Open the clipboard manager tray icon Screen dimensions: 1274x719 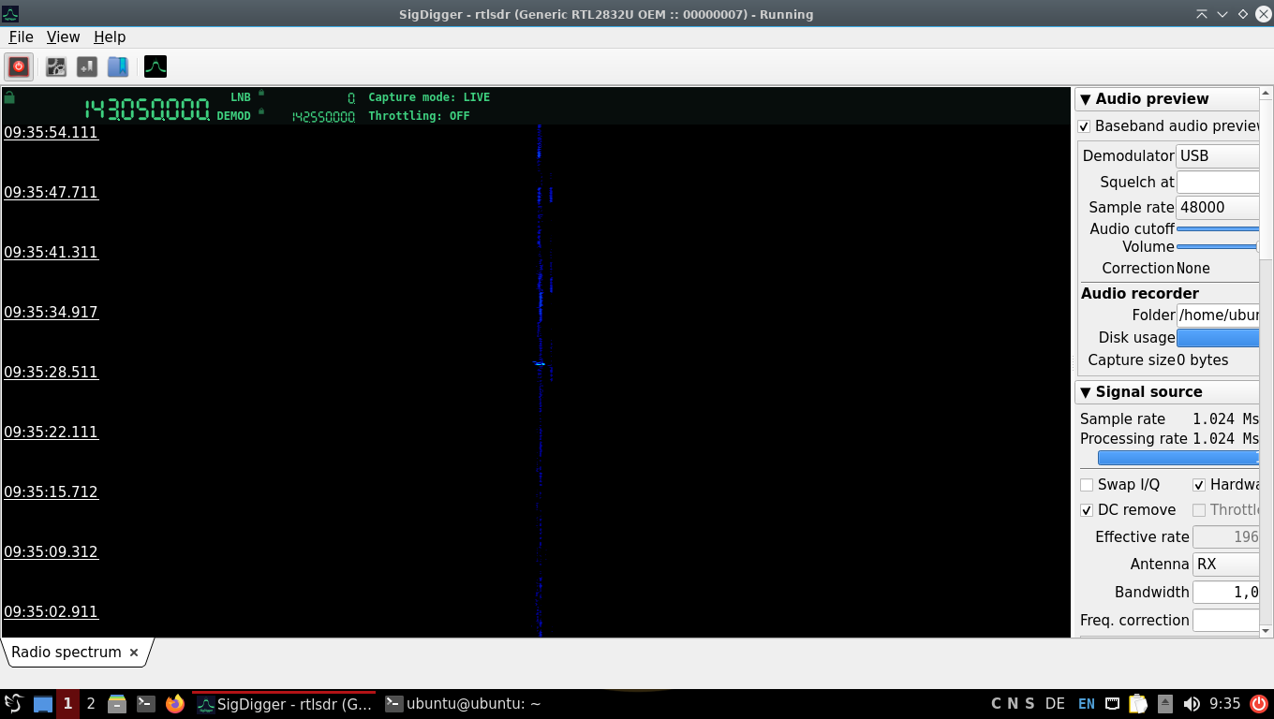tap(1138, 704)
